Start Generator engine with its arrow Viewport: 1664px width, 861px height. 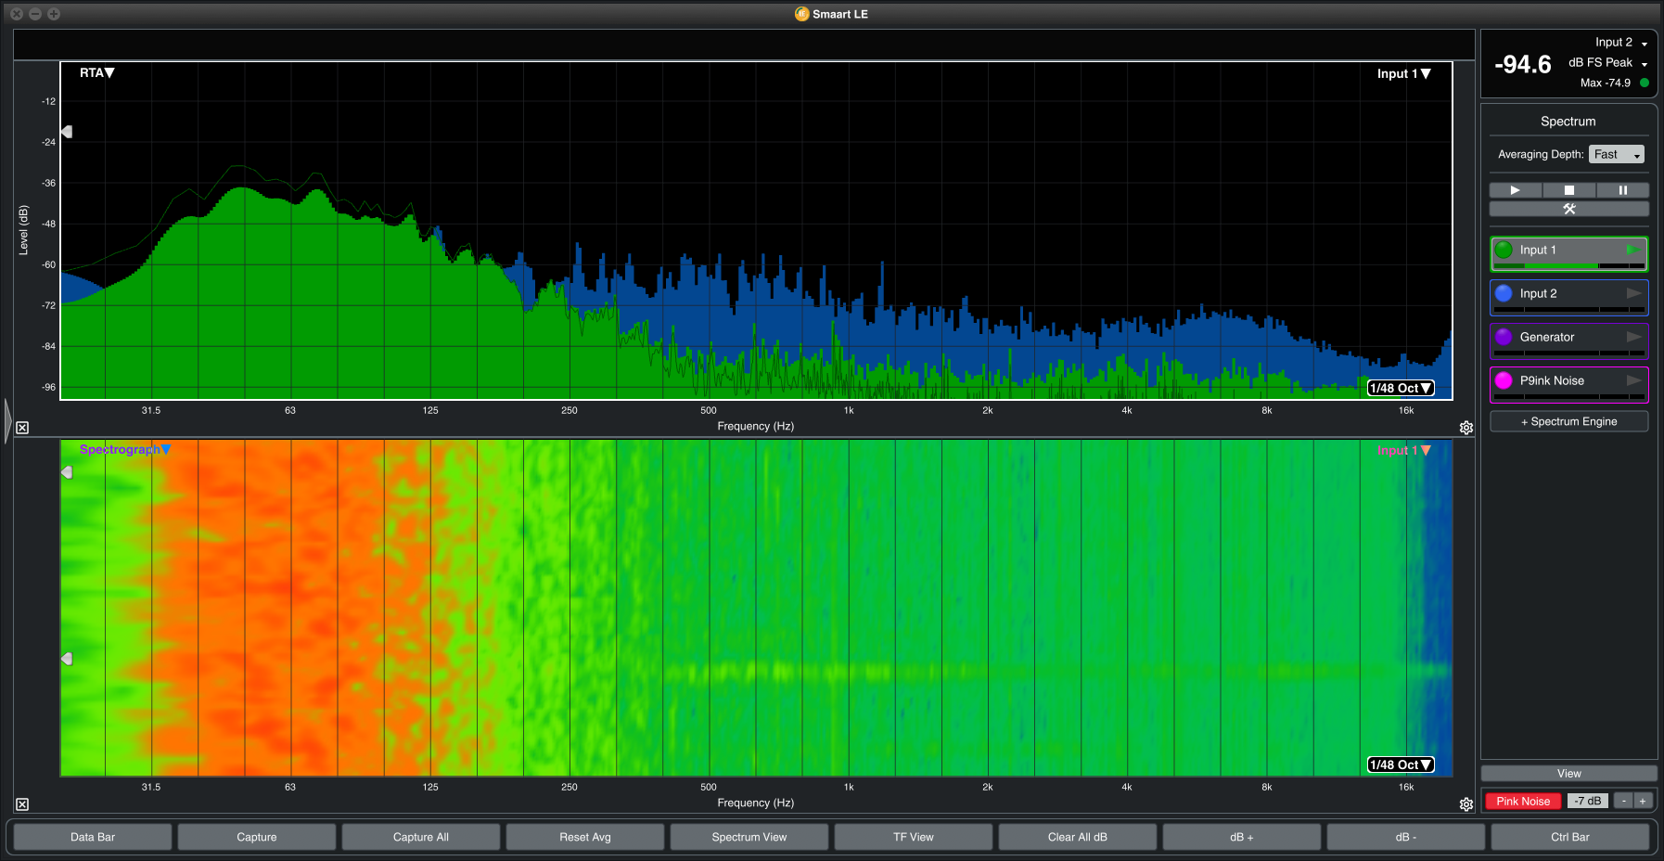(1633, 337)
